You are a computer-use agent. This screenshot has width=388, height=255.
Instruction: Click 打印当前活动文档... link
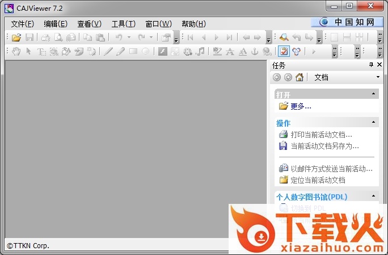pyautogui.click(x=321, y=135)
